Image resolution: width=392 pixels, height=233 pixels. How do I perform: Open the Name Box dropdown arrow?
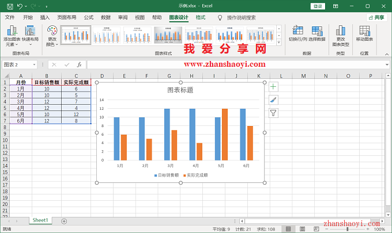coord(34,65)
